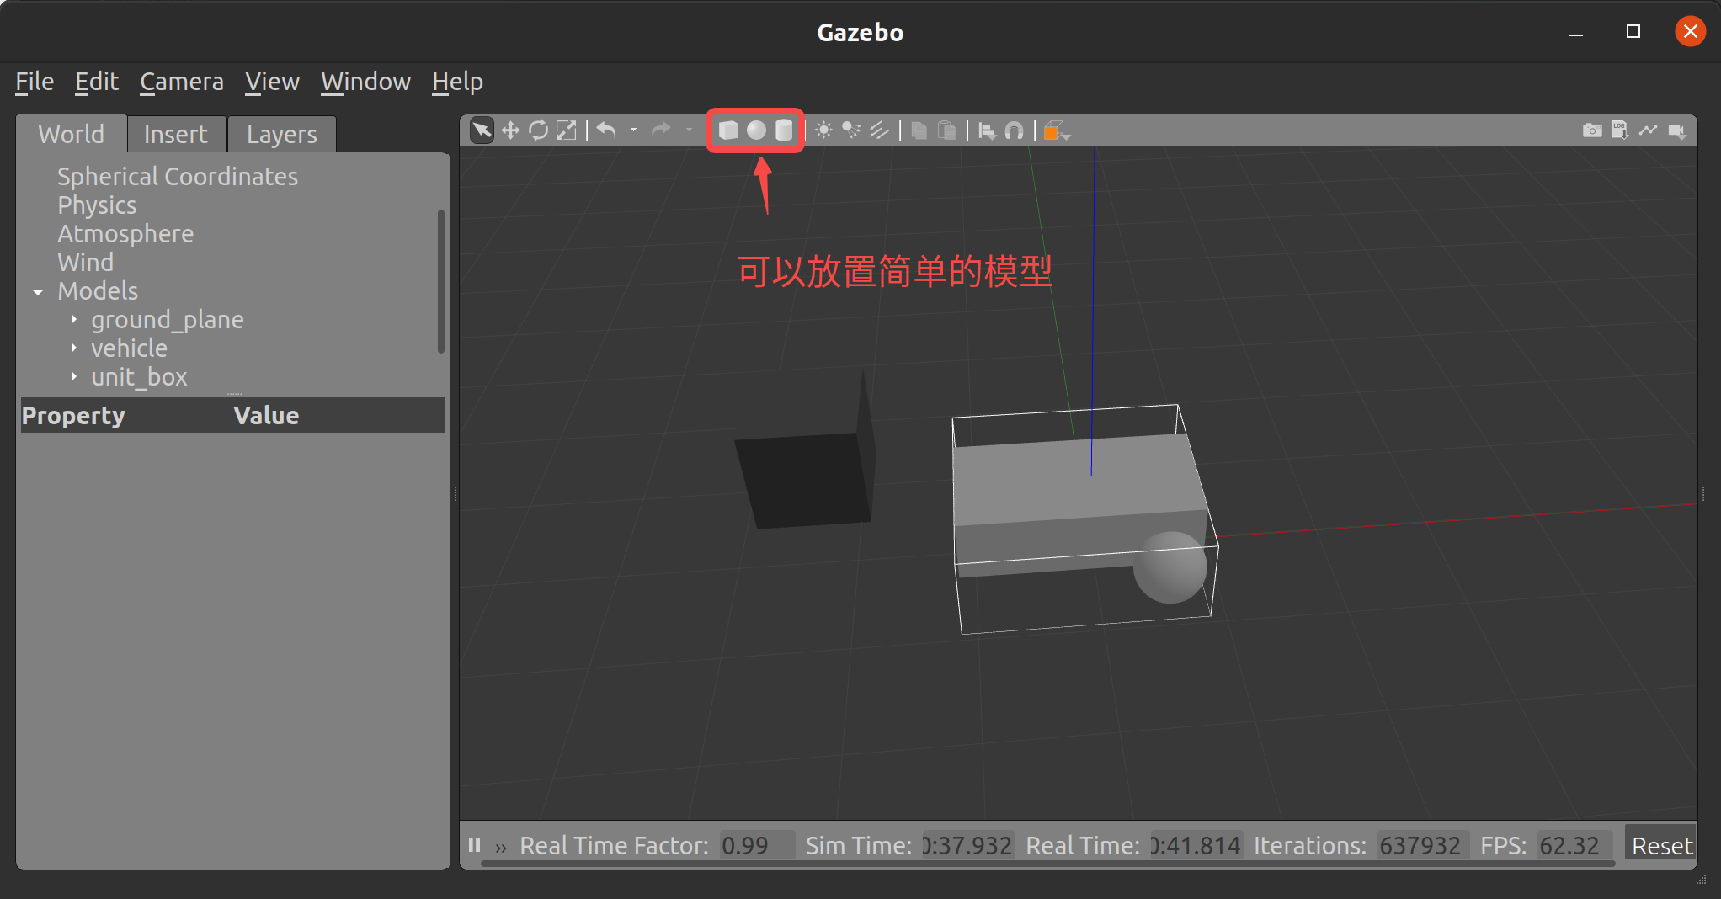Select the Box insertion tool
The width and height of the screenshot is (1721, 899).
tap(729, 130)
